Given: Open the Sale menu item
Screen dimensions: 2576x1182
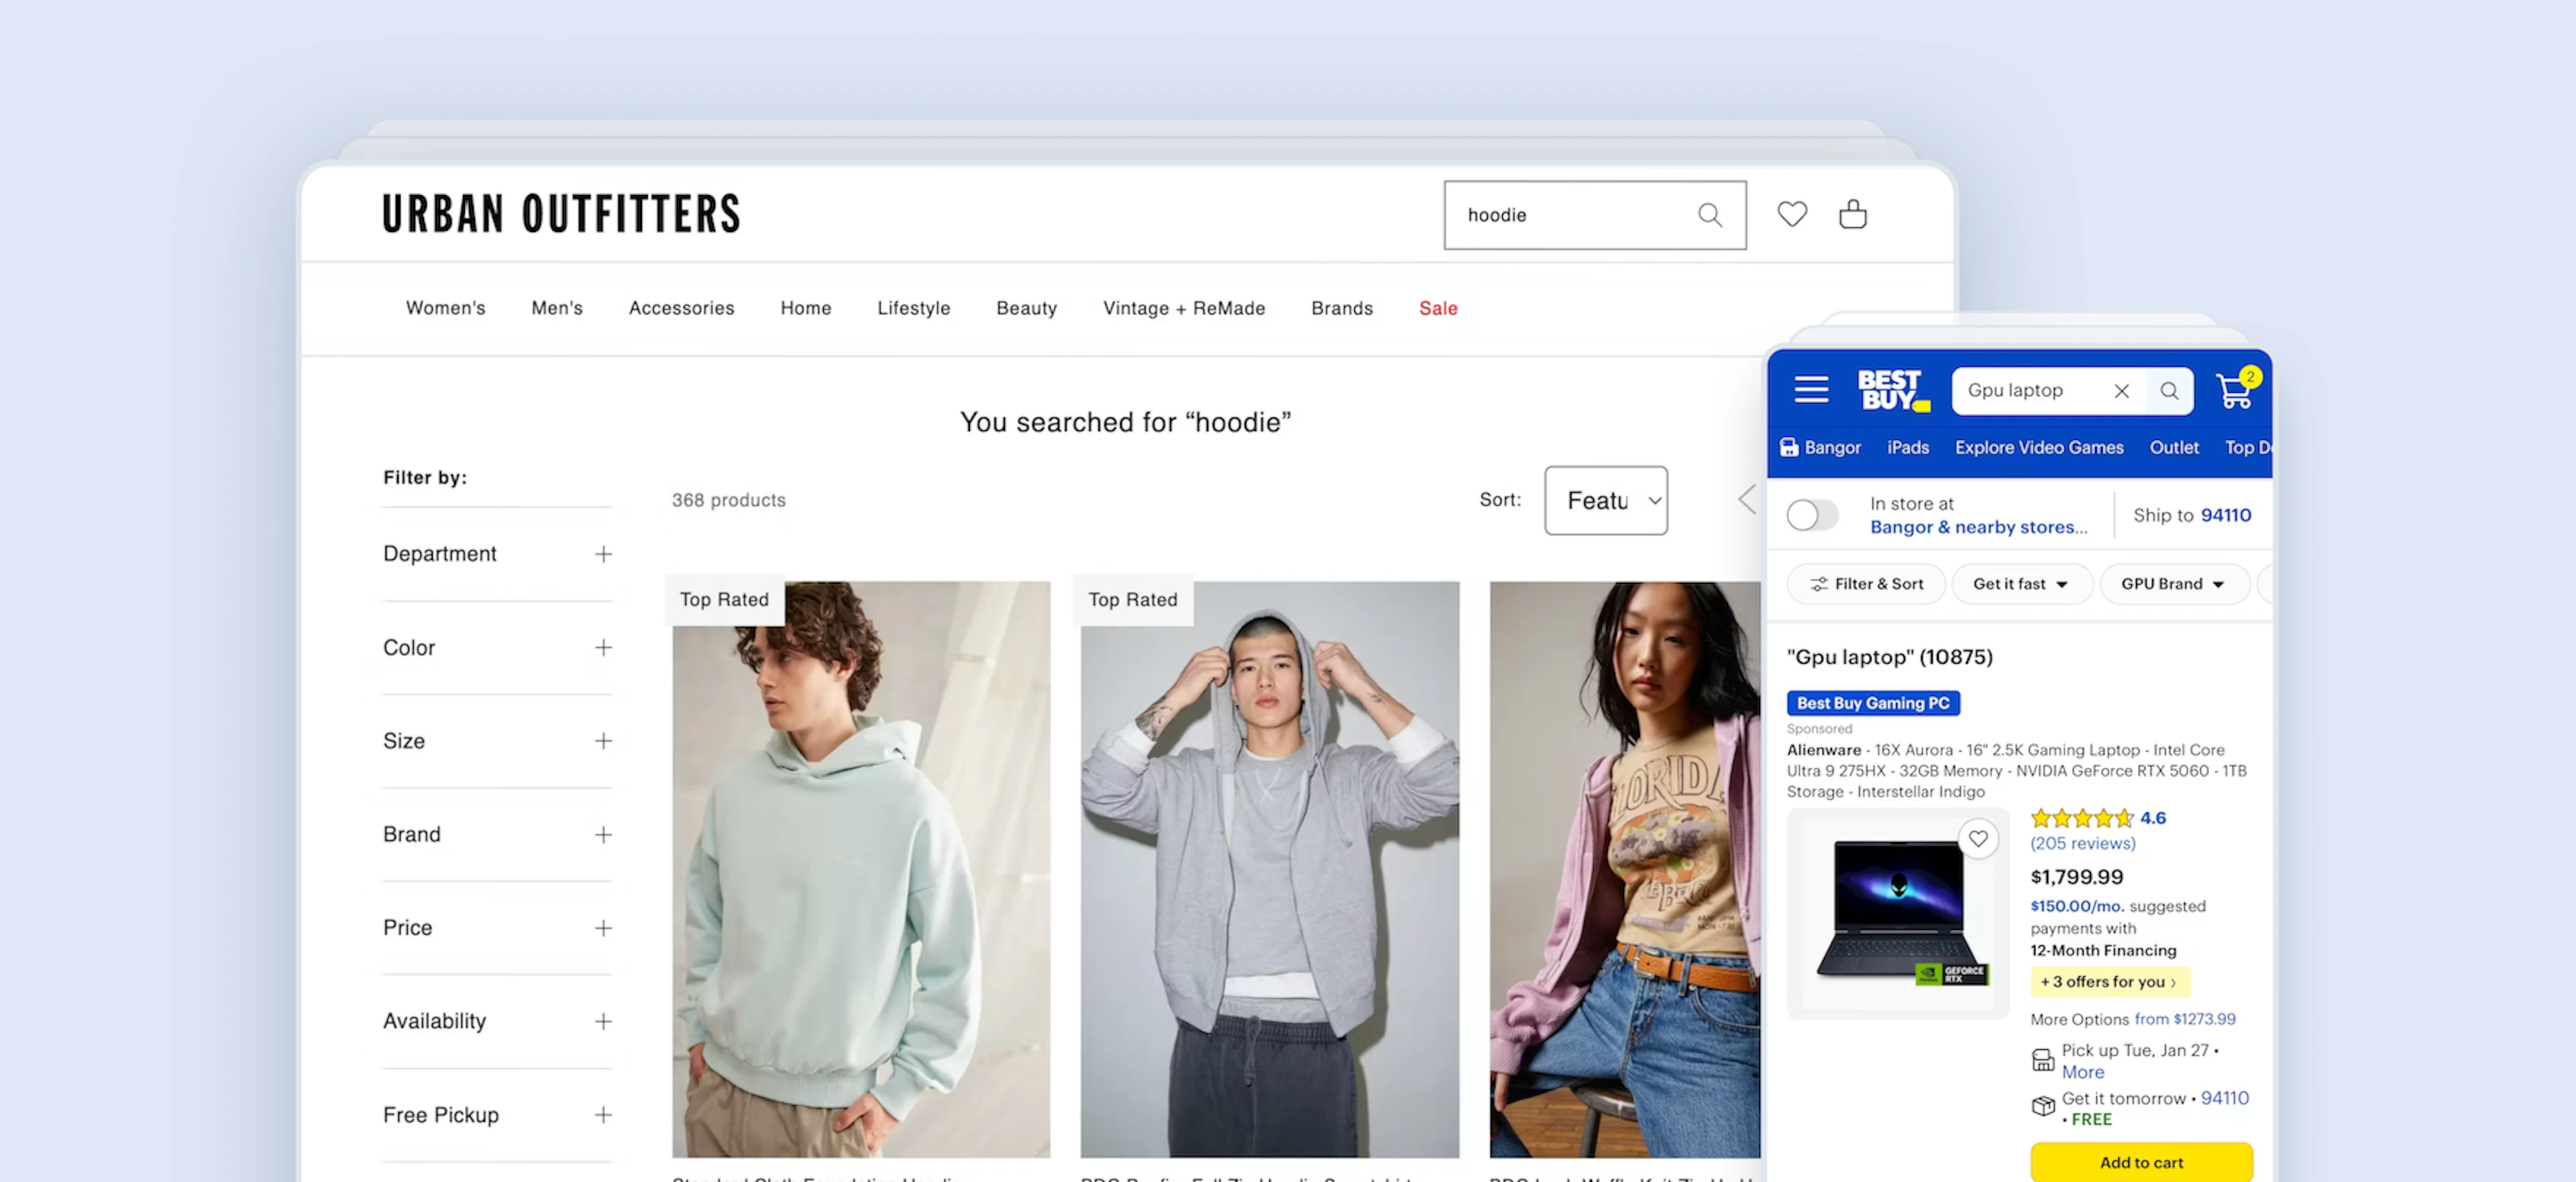Looking at the screenshot, I should click(1437, 308).
